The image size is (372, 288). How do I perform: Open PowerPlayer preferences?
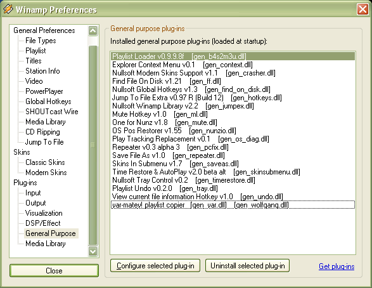pyautogui.click(x=44, y=91)
